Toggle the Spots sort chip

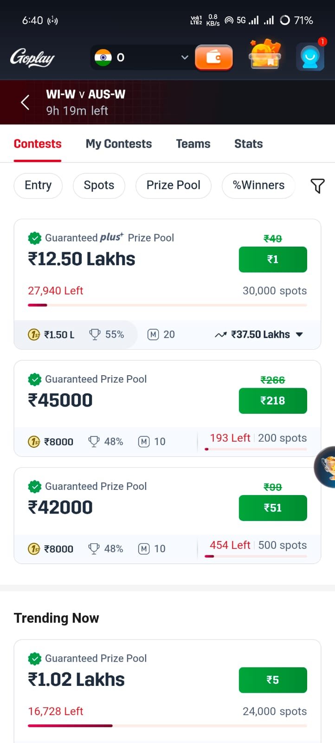pos(99,185)
